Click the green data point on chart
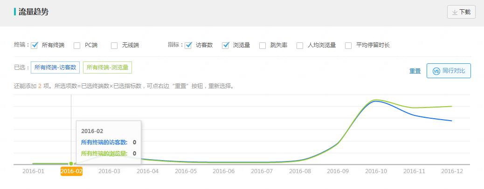This screenshot has height=189, width=484. point(71,163)
